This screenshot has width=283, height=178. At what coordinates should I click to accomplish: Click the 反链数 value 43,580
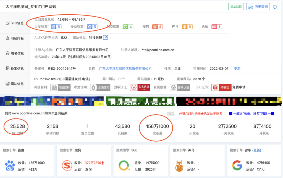coord(122,126)
